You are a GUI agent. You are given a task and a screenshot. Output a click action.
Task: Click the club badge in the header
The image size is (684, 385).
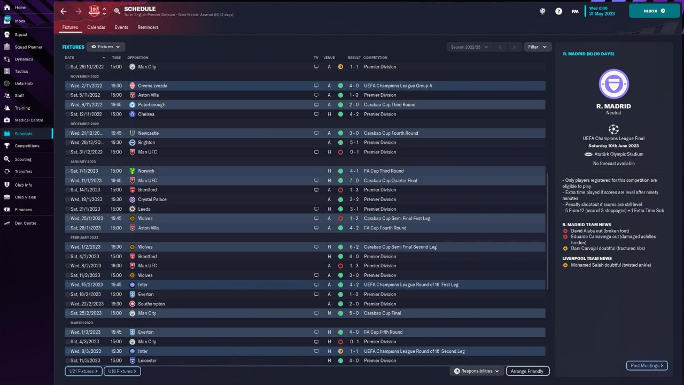[x=94, y=11]
